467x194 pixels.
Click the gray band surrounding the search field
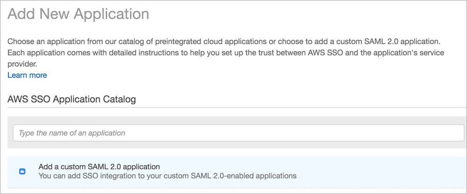pos(233,120)
